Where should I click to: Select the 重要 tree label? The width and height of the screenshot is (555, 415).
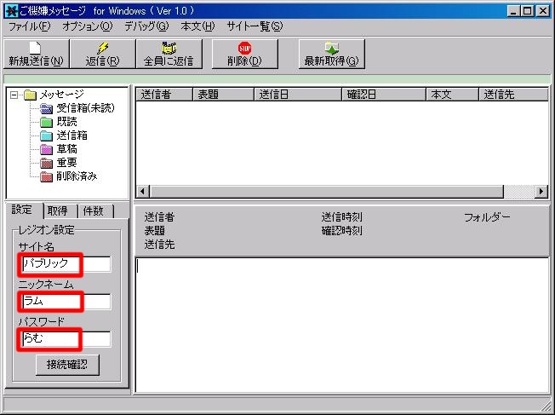pyautogui.click(x=67, y=163)
